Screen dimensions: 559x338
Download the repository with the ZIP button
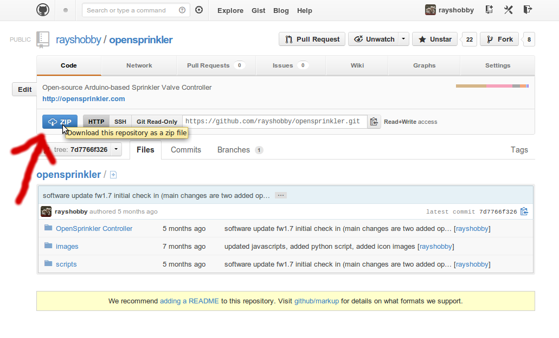[60, 122]
